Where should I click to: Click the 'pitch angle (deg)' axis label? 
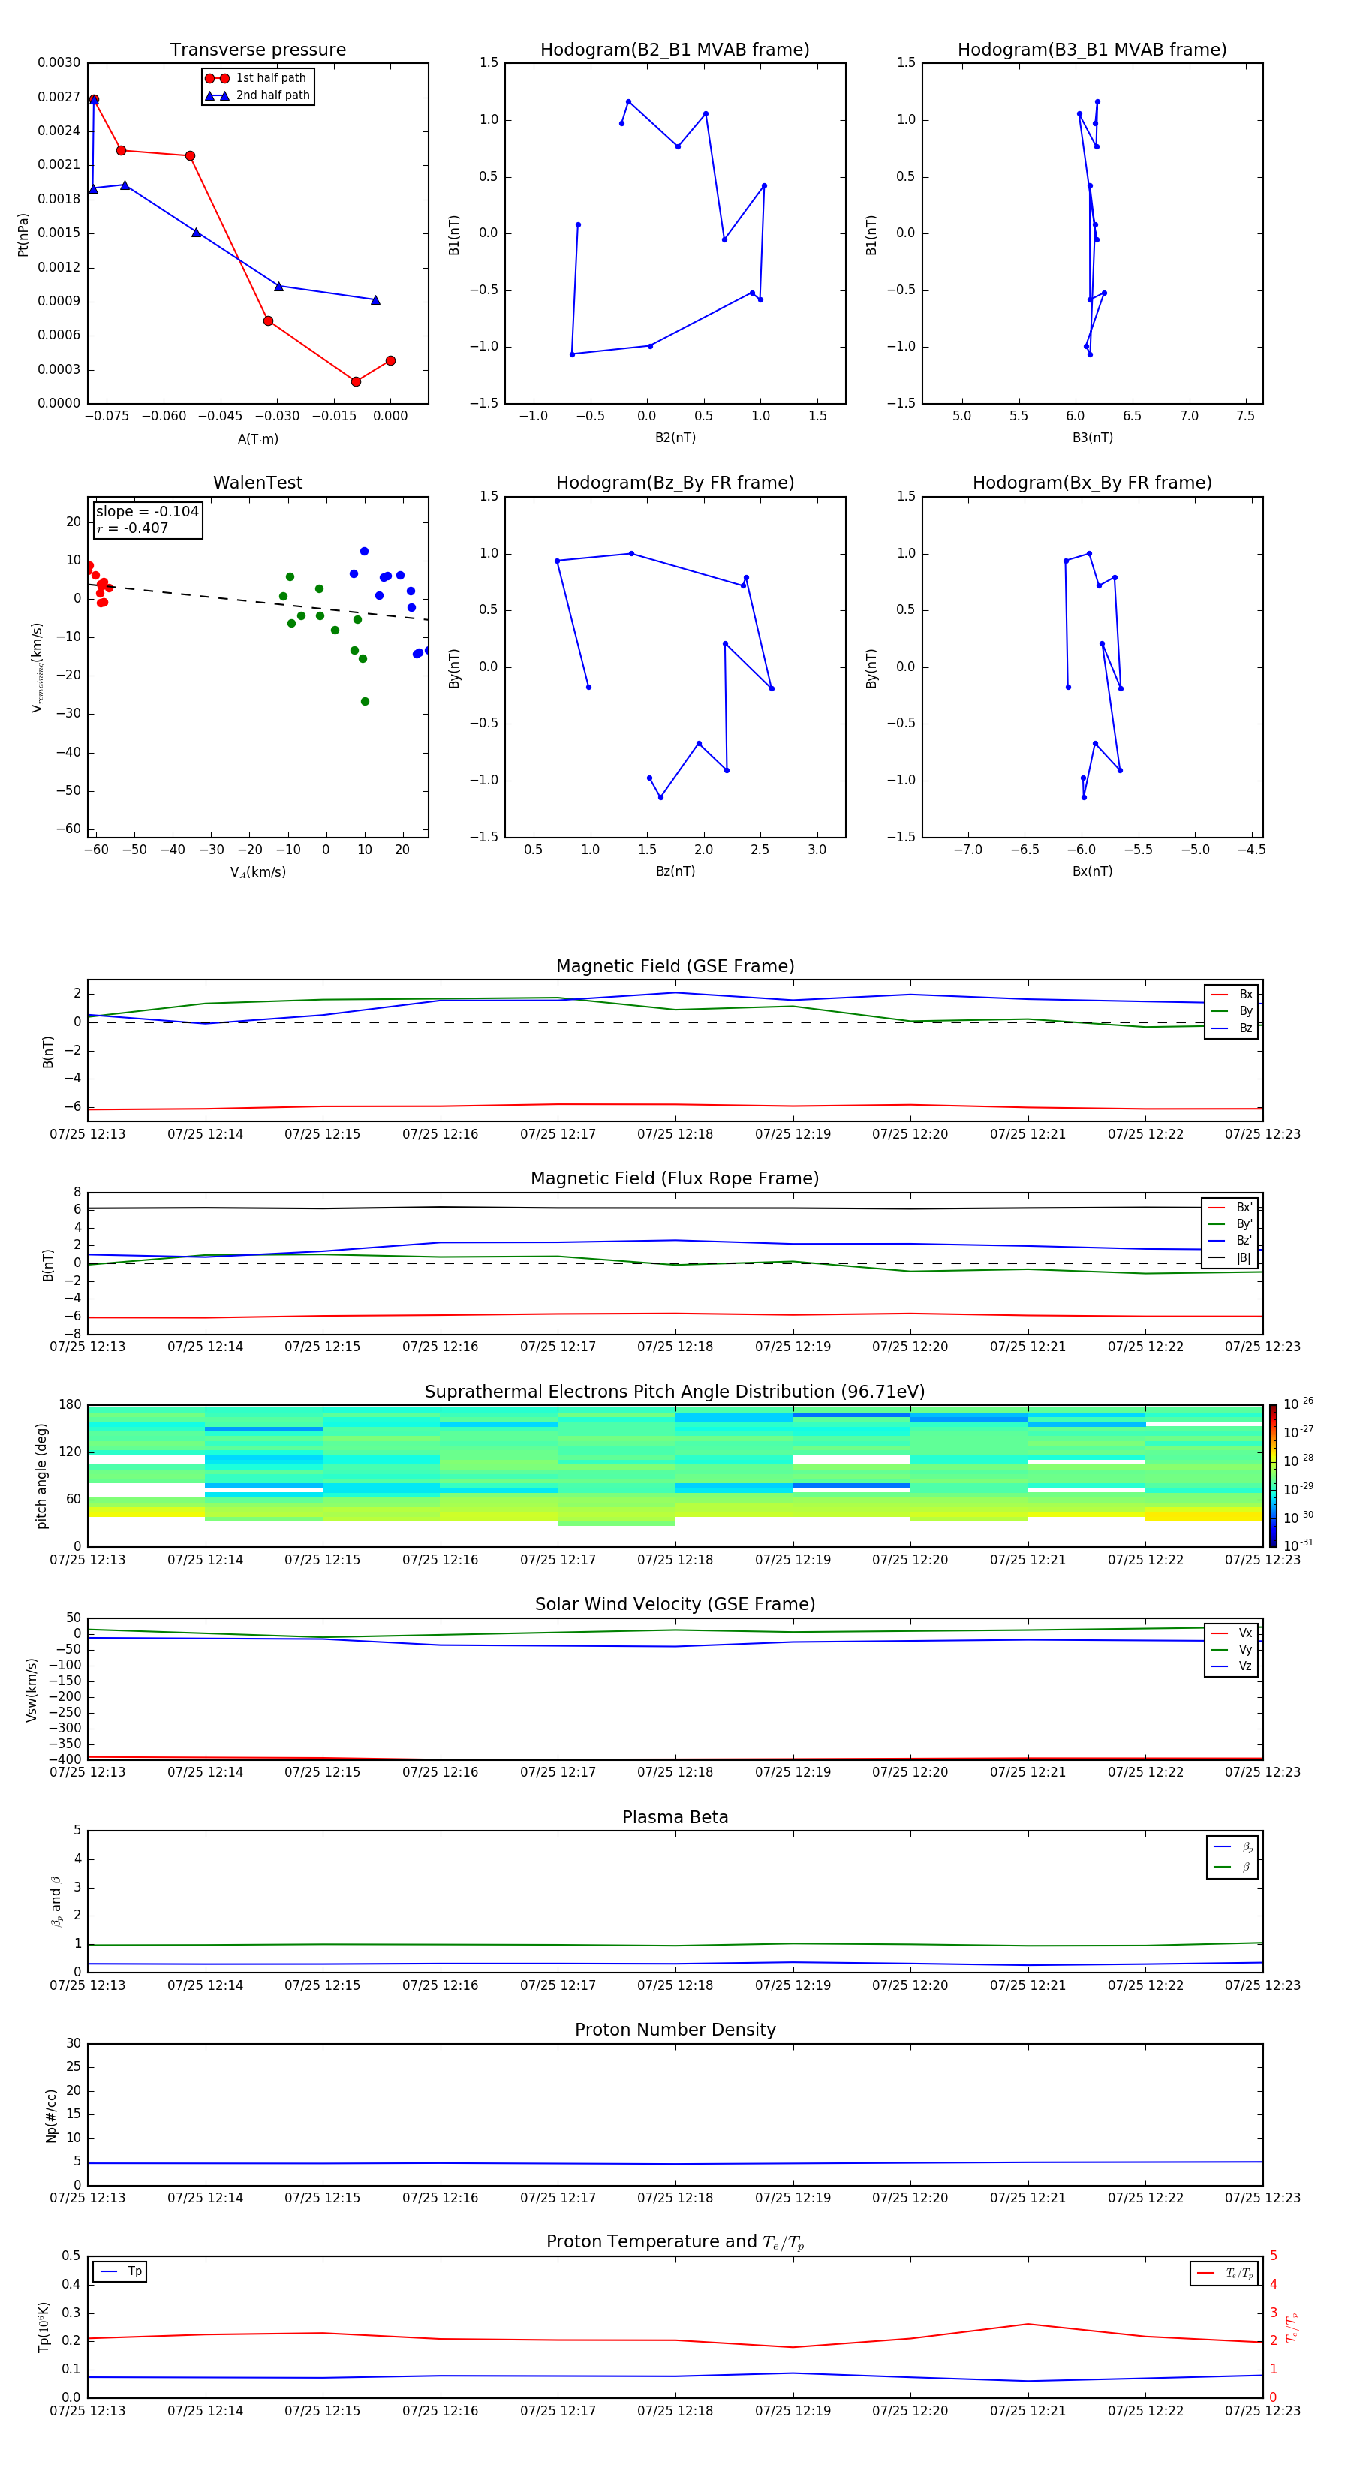(41, 1475)
